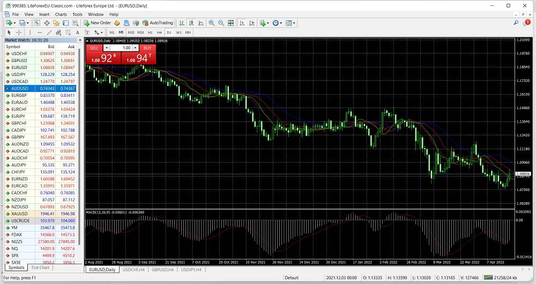The height and width of the screenshot is (284, 536).
Task: Click the New Order button
Action: point(98,23)
